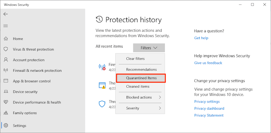This screenshot has width=271, height=133.
Task: Click the Home house icon
Action: [6, 39]
